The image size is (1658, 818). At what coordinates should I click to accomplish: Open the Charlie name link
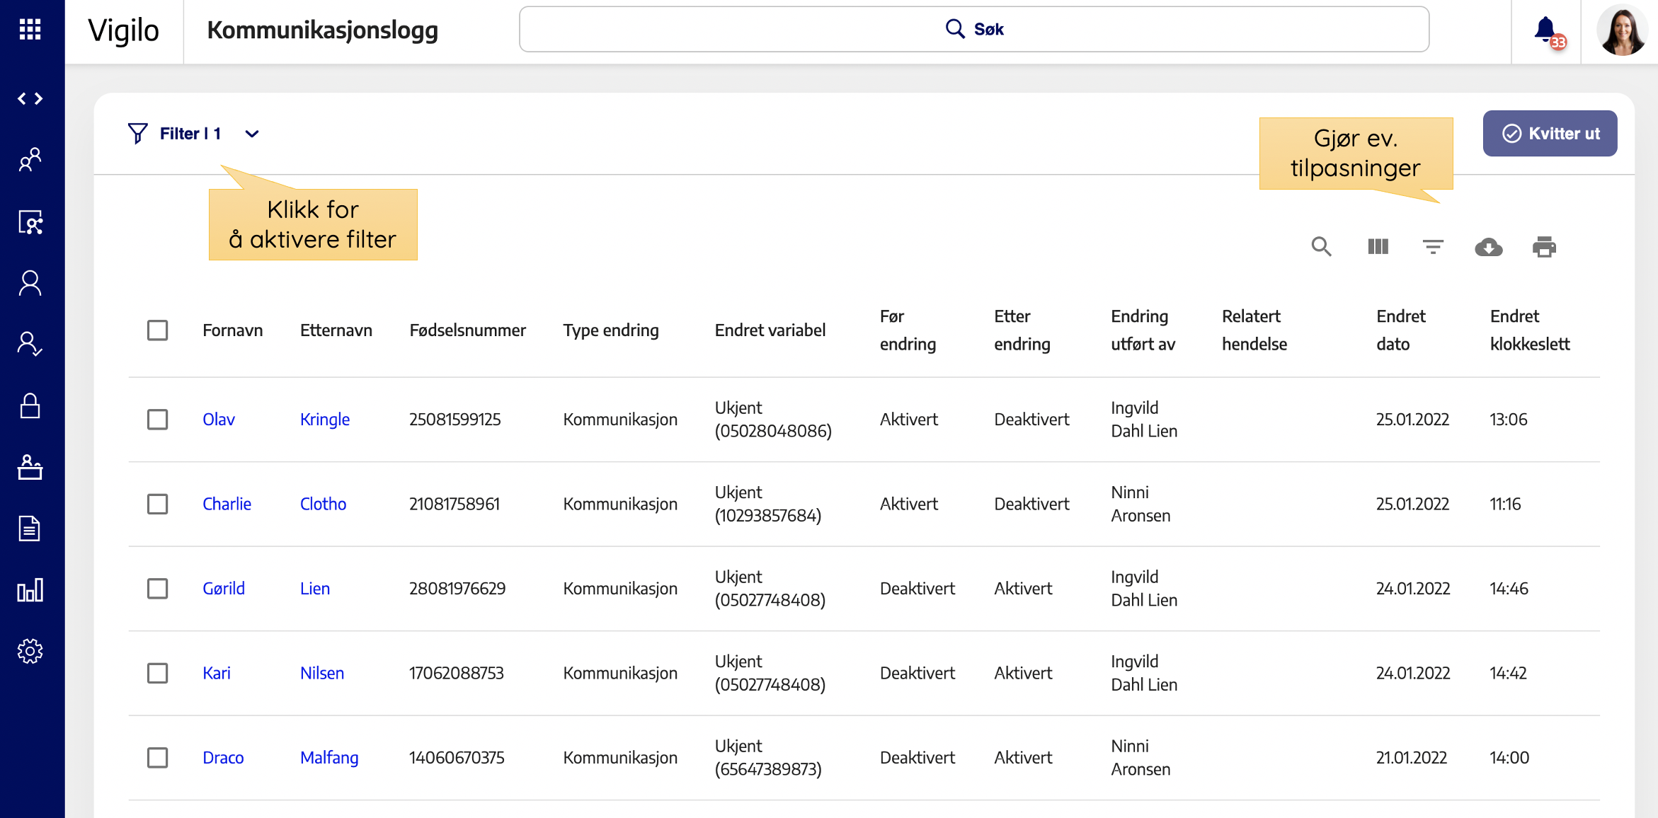pos(227,504)
